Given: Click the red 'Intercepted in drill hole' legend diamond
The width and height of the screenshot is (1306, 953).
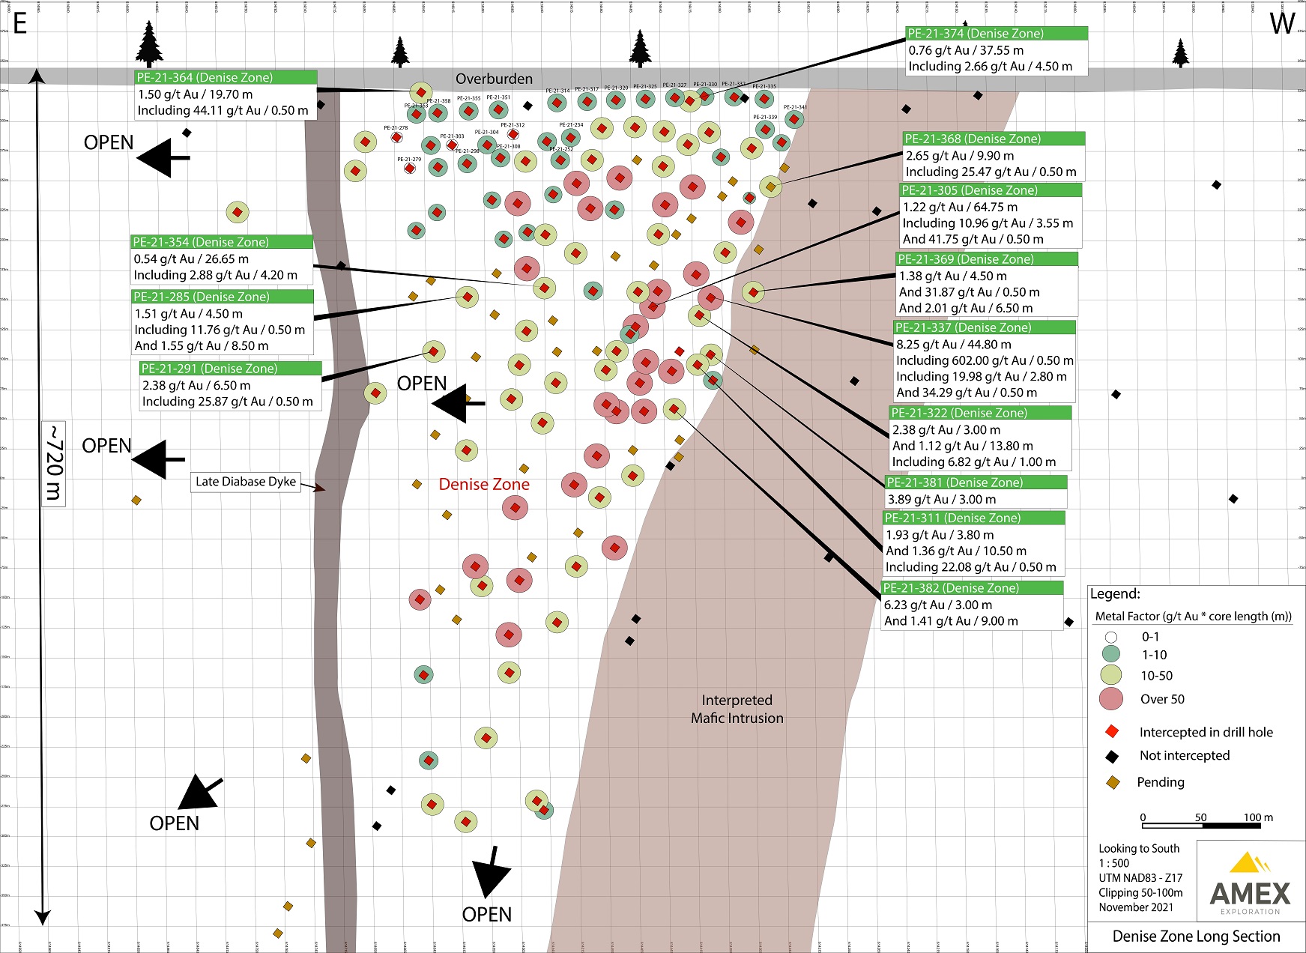Looking at the screenshot, I should tap(1112, 732).
